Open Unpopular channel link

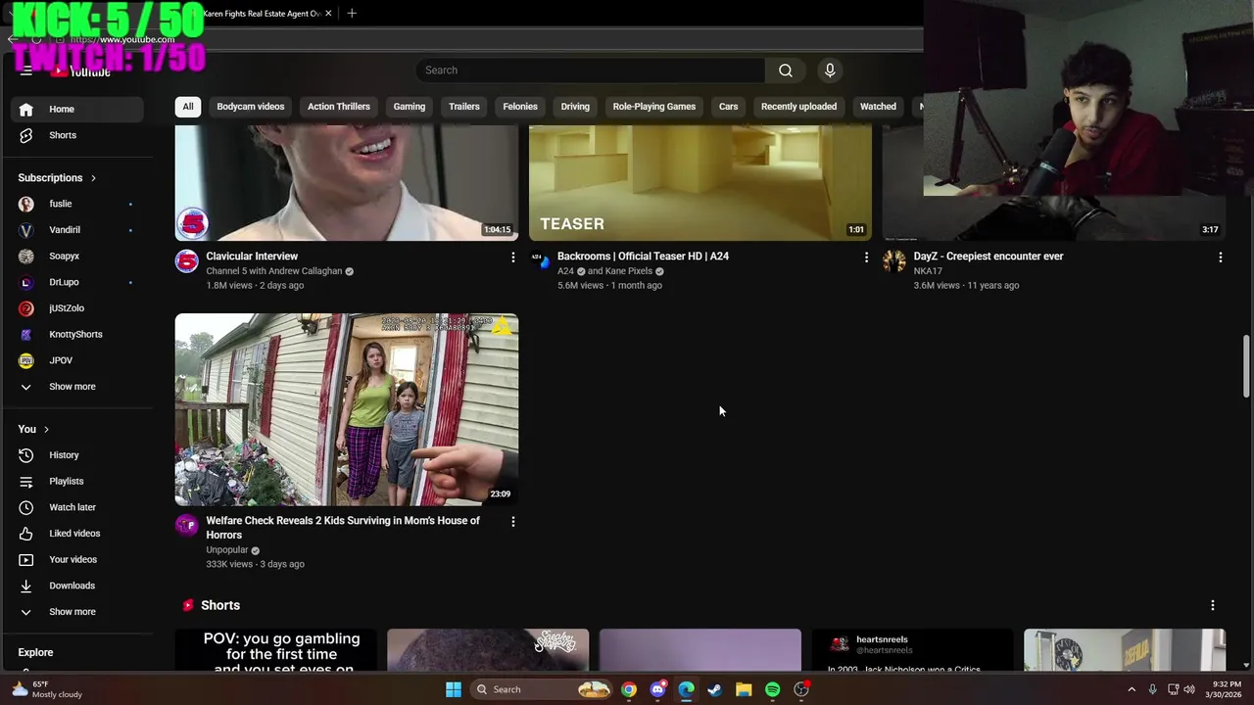[x=227, y=550]
